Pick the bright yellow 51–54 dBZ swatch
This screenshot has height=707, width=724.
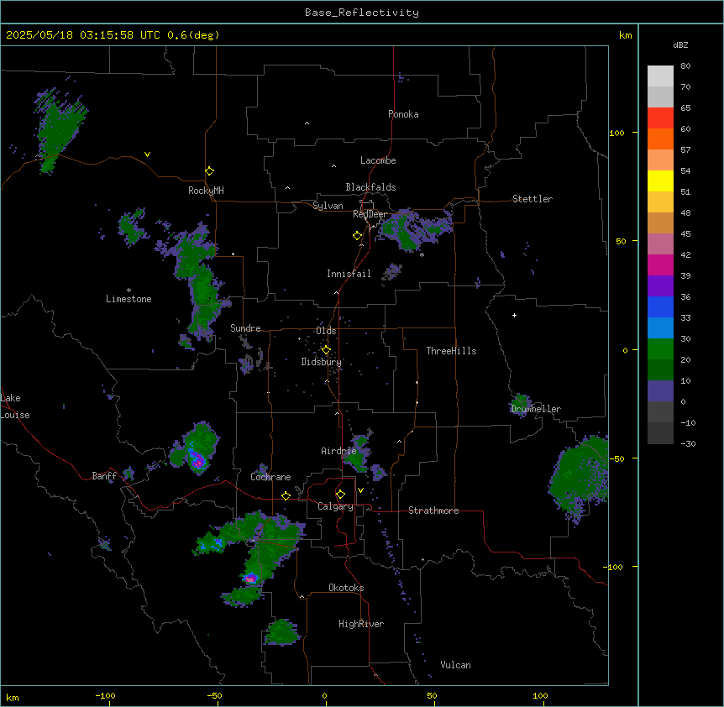660,181
